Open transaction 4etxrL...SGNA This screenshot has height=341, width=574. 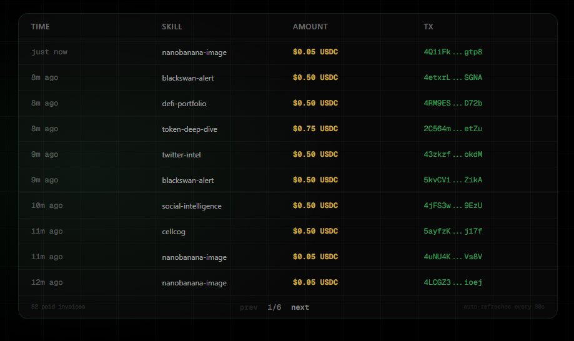pyautogui.click(x=453, y=77)
